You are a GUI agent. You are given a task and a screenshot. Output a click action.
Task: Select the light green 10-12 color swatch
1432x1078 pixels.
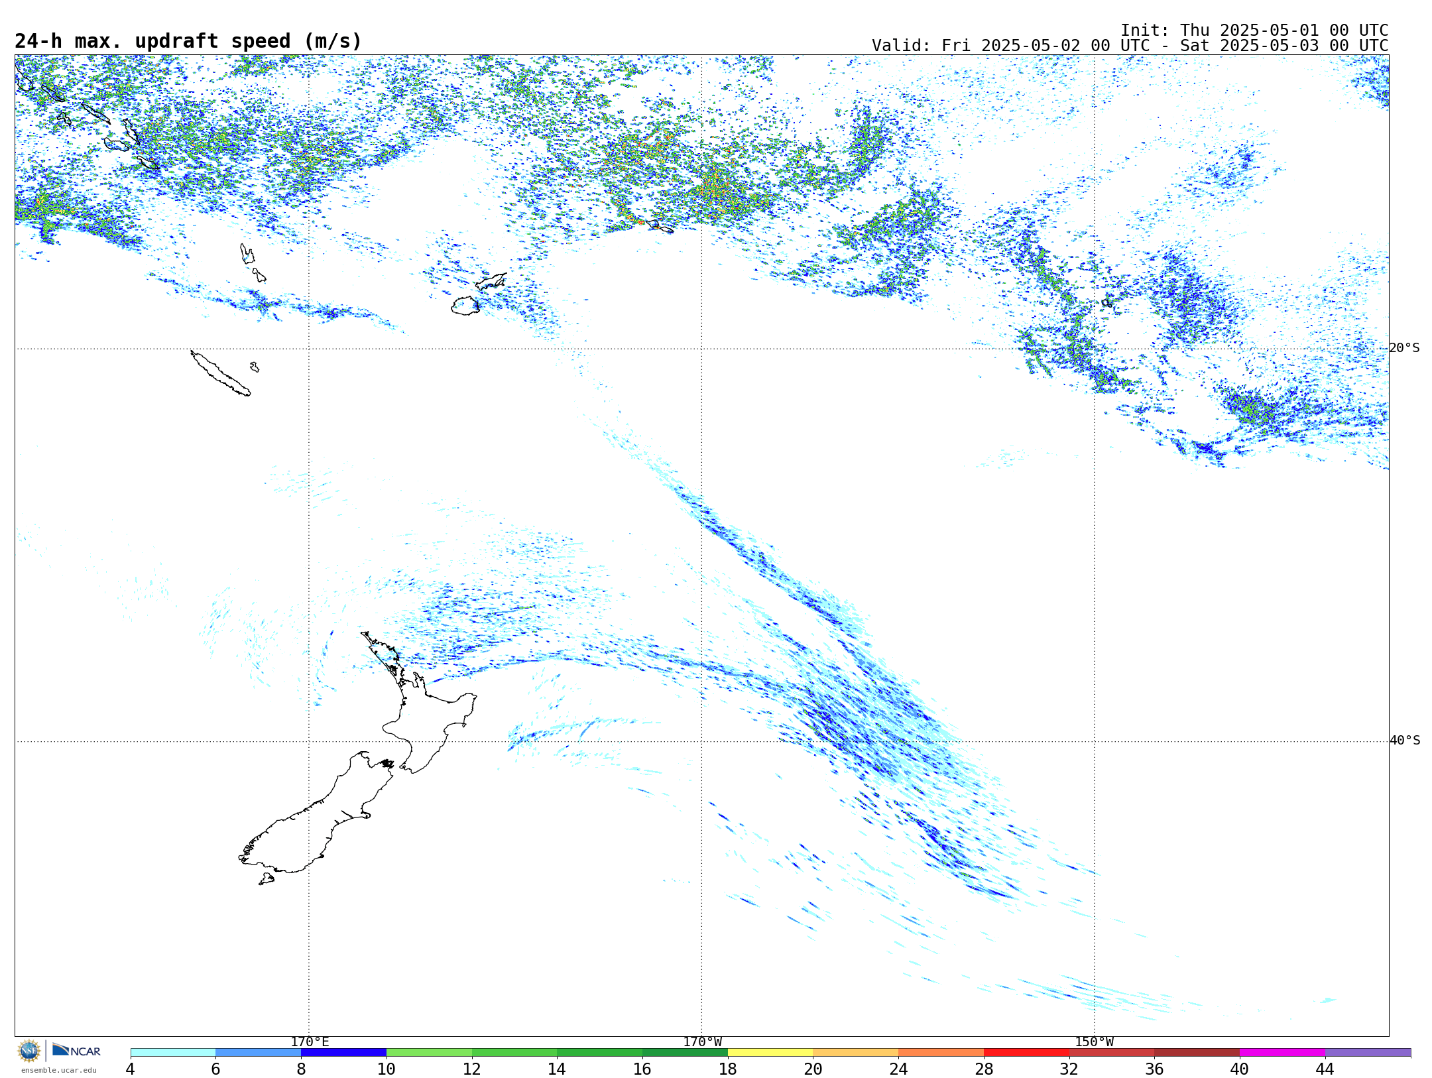point(429,1053)
